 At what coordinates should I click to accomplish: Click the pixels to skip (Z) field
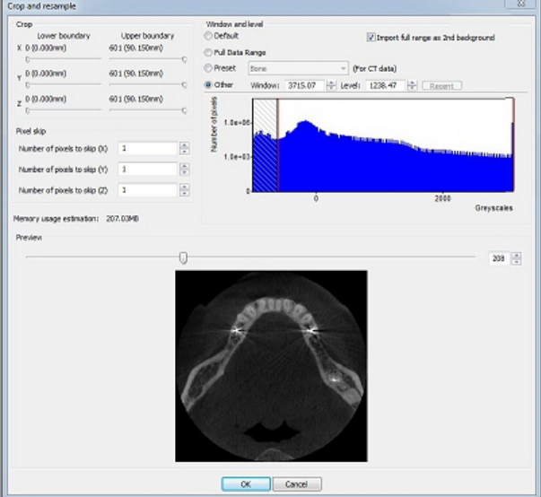148,190
